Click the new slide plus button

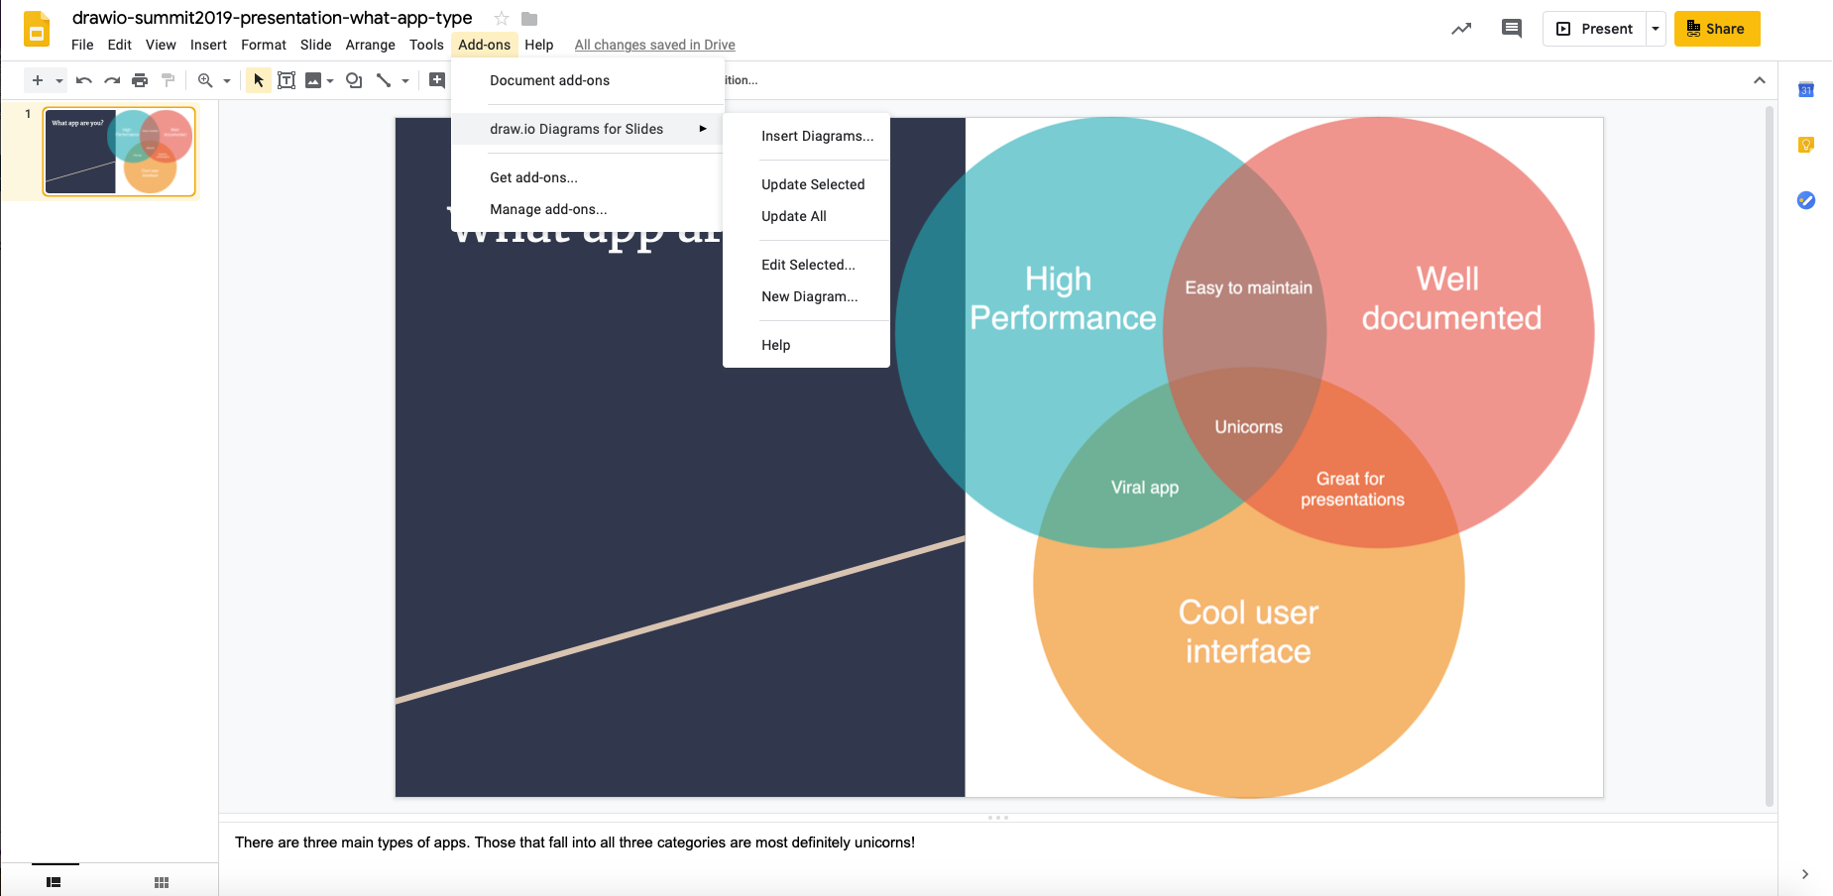[x=38, y=80]
